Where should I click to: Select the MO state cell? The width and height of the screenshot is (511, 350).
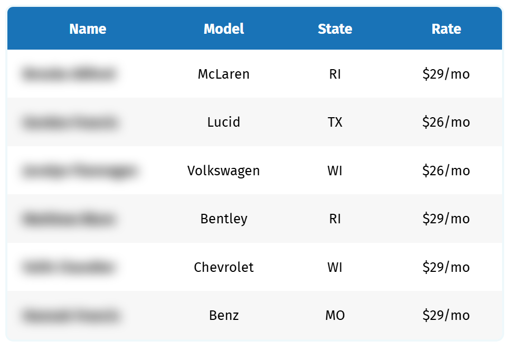pos(335,316)
